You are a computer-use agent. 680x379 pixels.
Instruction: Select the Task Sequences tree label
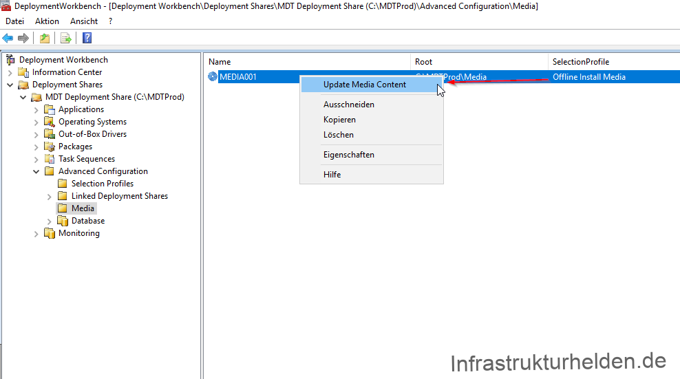pos(87,159)
